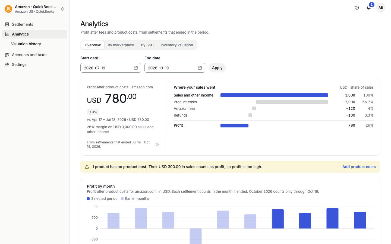Click the Product costs gray bar

pos(292,102)
